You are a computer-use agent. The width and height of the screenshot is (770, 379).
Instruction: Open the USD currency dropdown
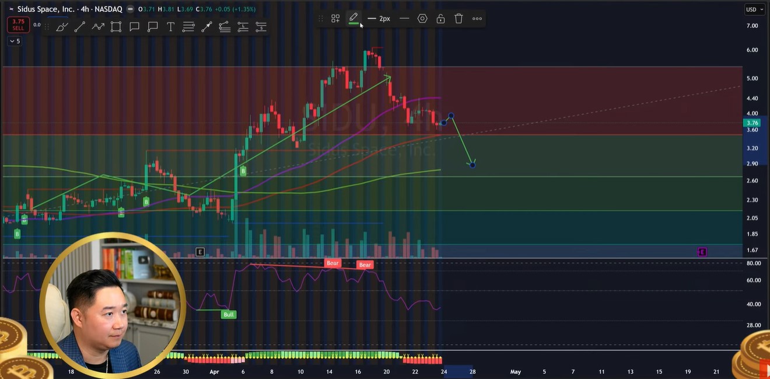(753, 9)
